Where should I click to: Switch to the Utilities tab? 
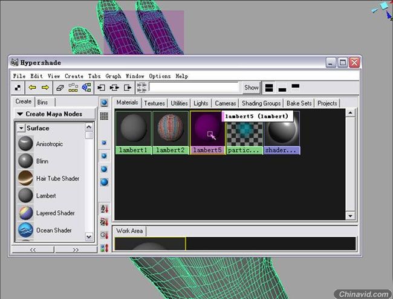pos(179,103)
